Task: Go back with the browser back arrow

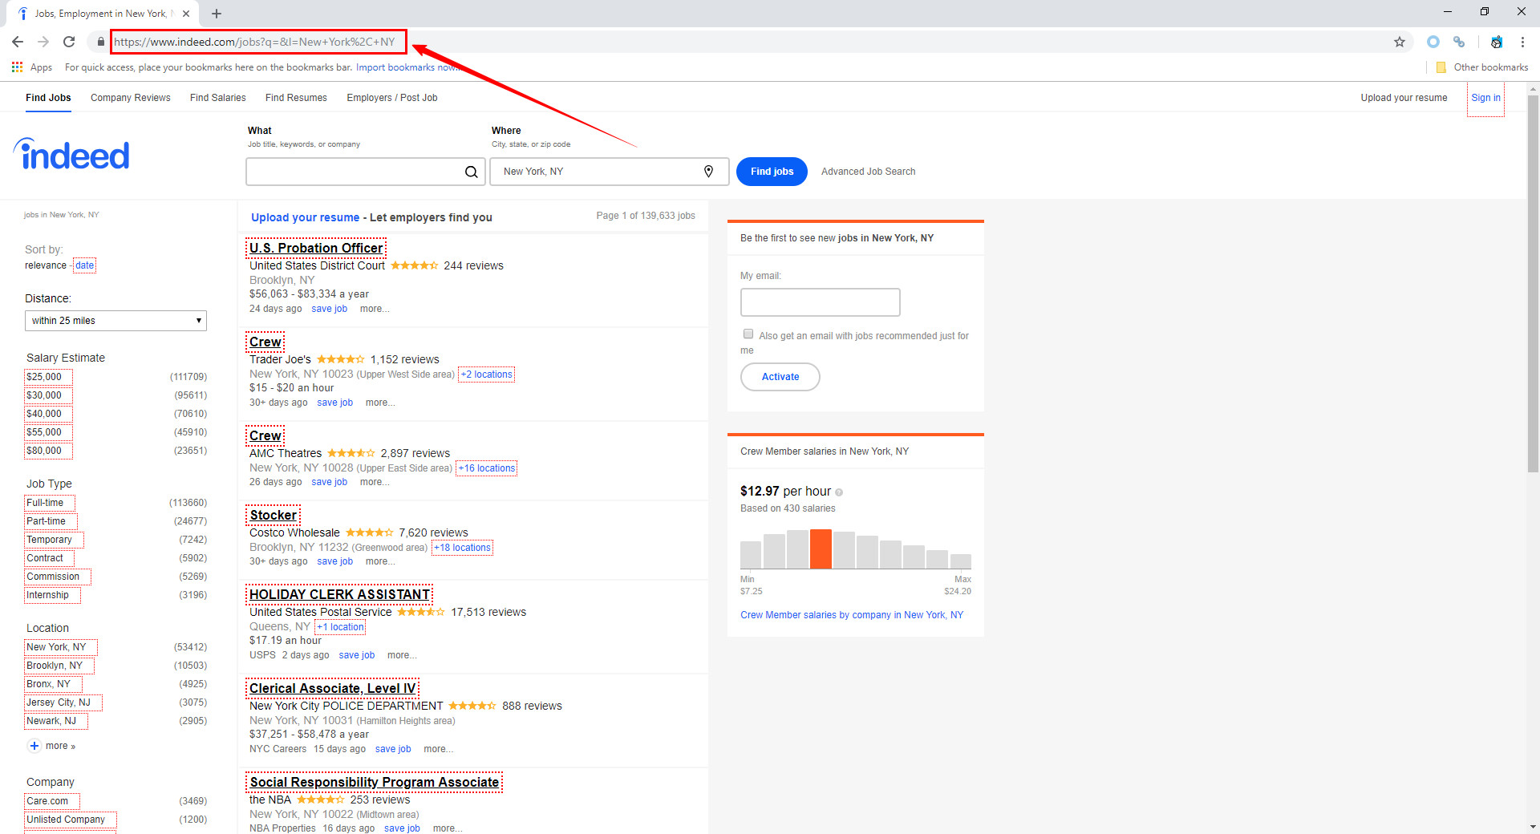Action: tap(18, 42)
